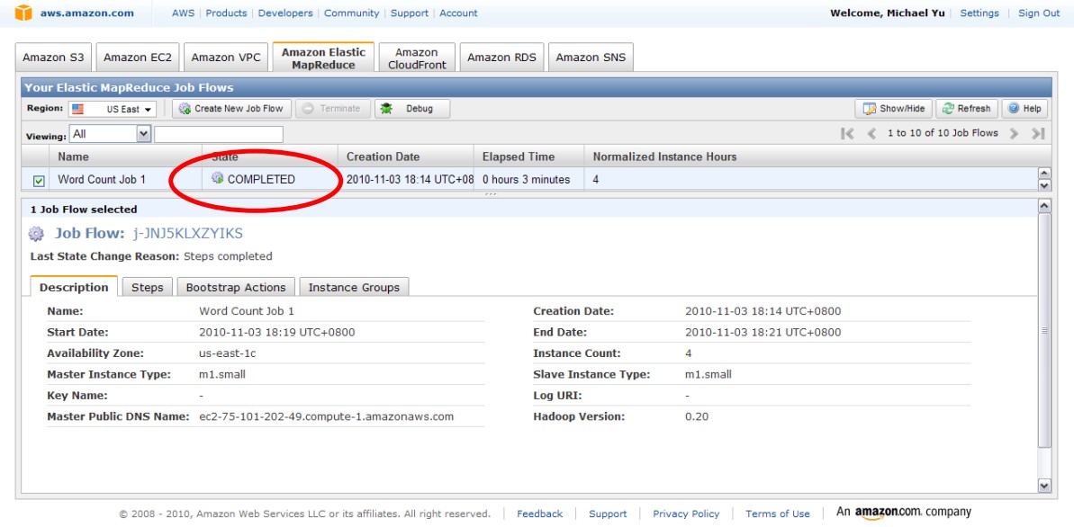The height and width of the screenshot is (527, 1074).
Task: Open the Privacy Policy link
Action: pos(686,514)
